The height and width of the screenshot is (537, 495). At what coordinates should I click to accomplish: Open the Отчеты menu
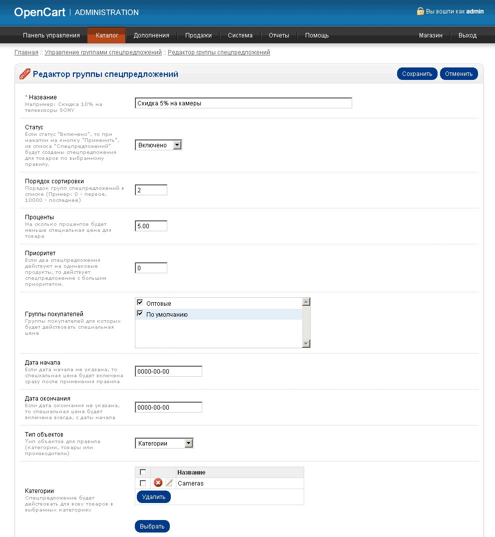(279, 35)
